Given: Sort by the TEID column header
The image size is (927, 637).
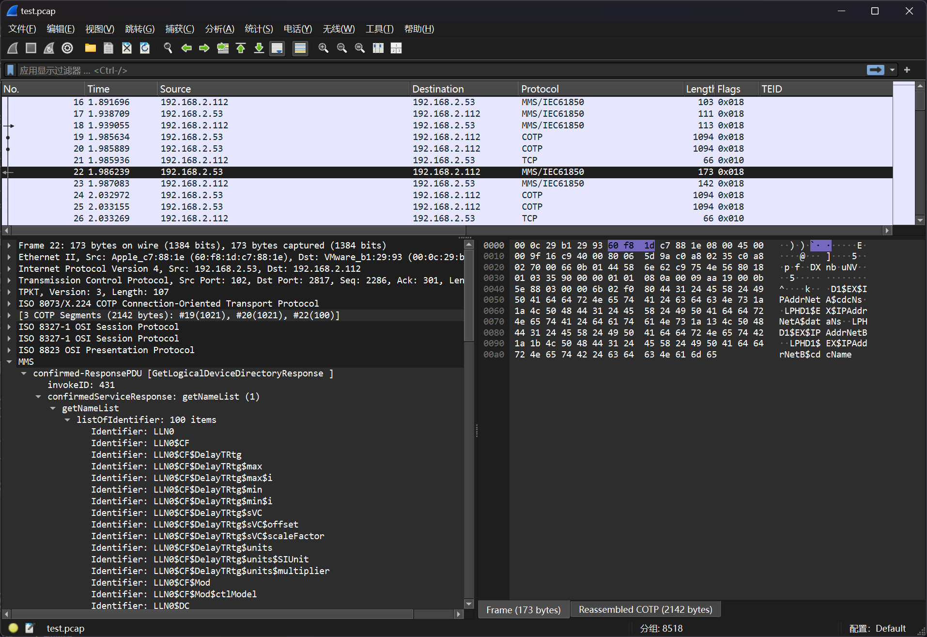Looking at the screenshot, I should click(x=825, y=89).
